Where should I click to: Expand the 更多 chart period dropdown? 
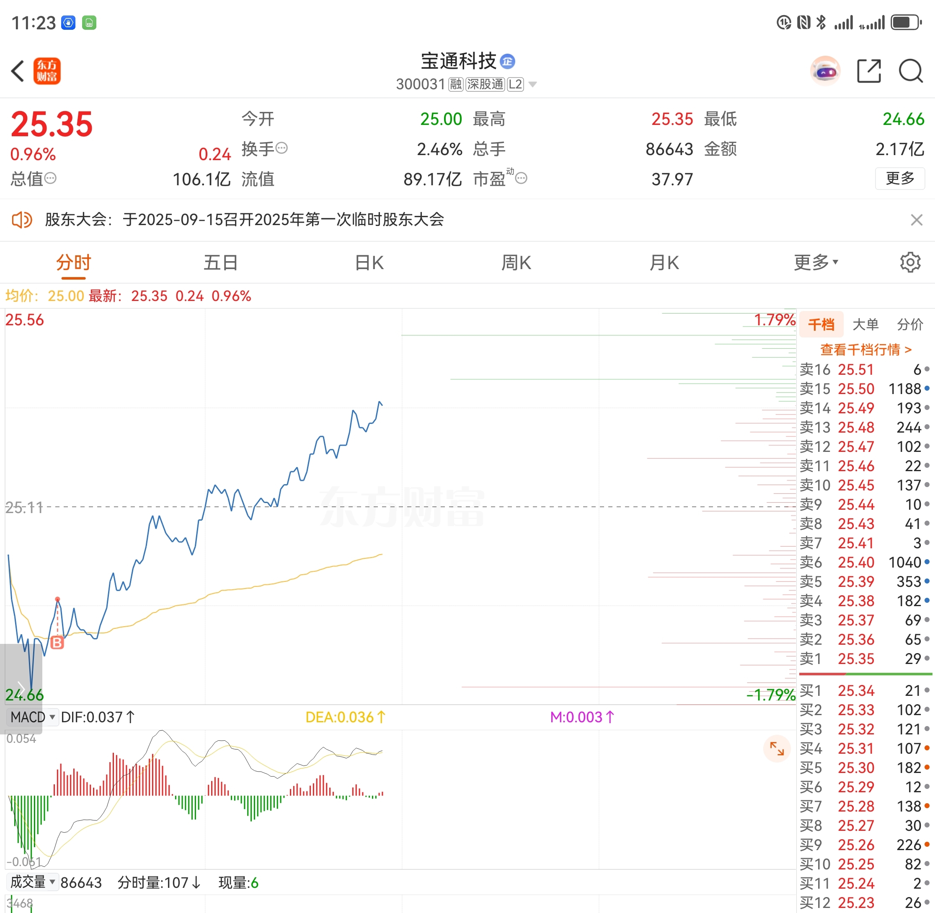pyautogui.click(x=816, y=262)
